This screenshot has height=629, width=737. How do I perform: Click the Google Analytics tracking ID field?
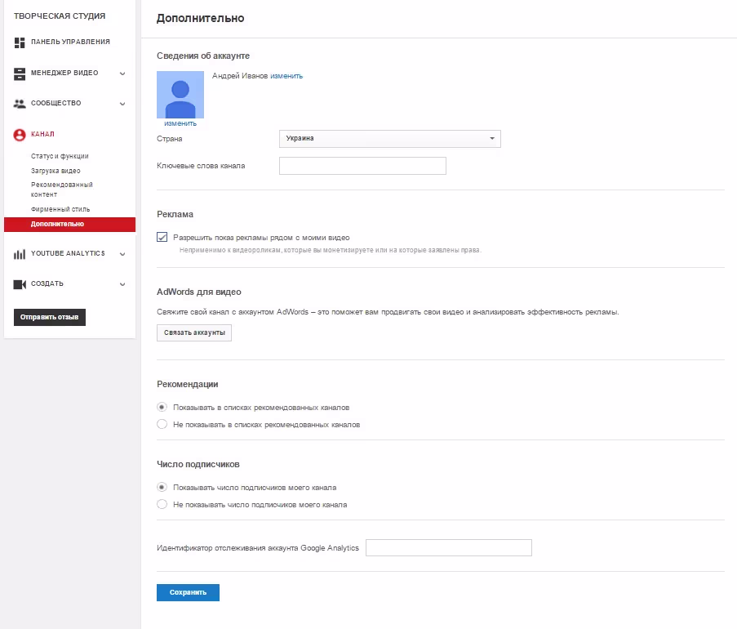pos(448,547)
